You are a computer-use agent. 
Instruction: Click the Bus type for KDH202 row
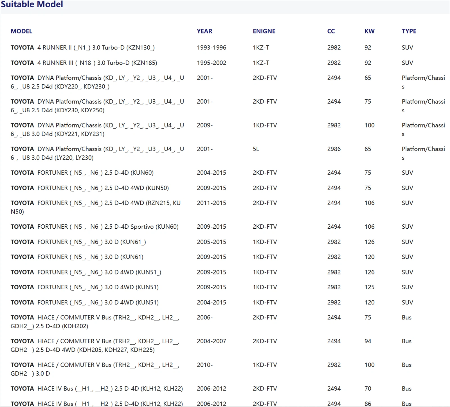click(x=407, y=318)
